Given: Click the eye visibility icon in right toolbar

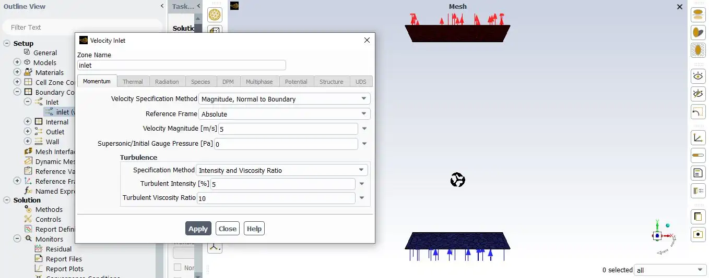Looking at the screenshot, I should tap(698, 76).
